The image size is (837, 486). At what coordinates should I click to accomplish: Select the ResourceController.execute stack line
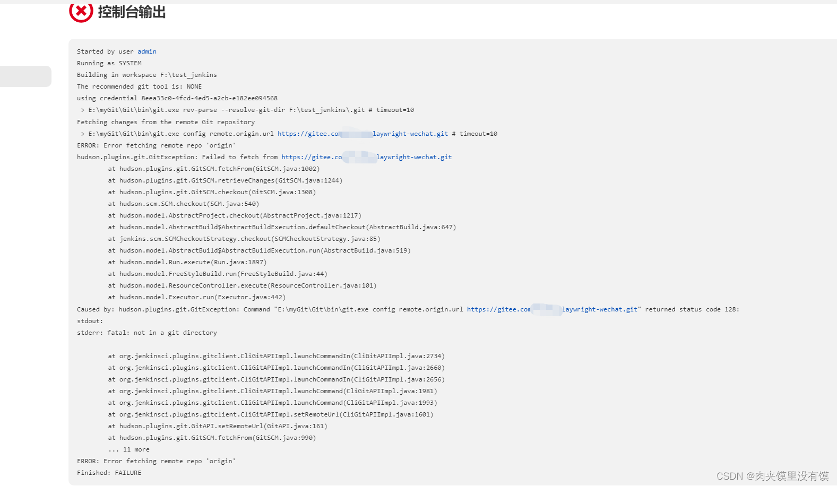[242, 285]
